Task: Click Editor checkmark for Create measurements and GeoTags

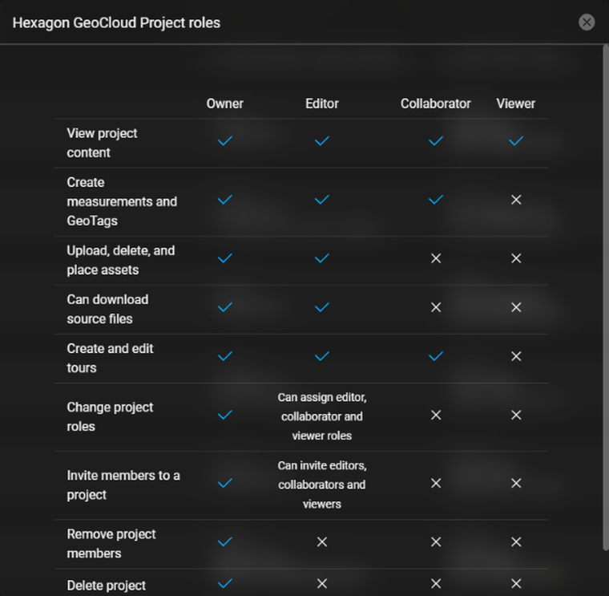Action: coord(322,200)
